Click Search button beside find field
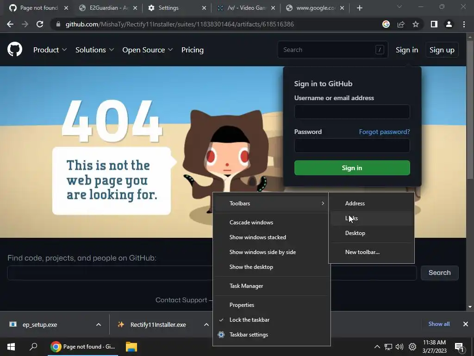Image resolution: width=474 pixels, height=356 pixels. click(440, 273)
